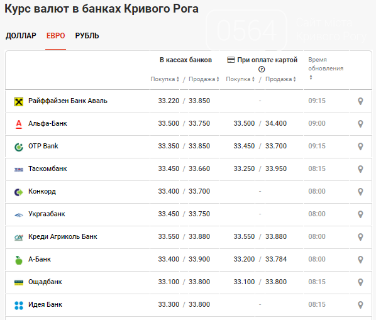
Task: Click the Ощадбанк logo icon
Action: (19, 283)
